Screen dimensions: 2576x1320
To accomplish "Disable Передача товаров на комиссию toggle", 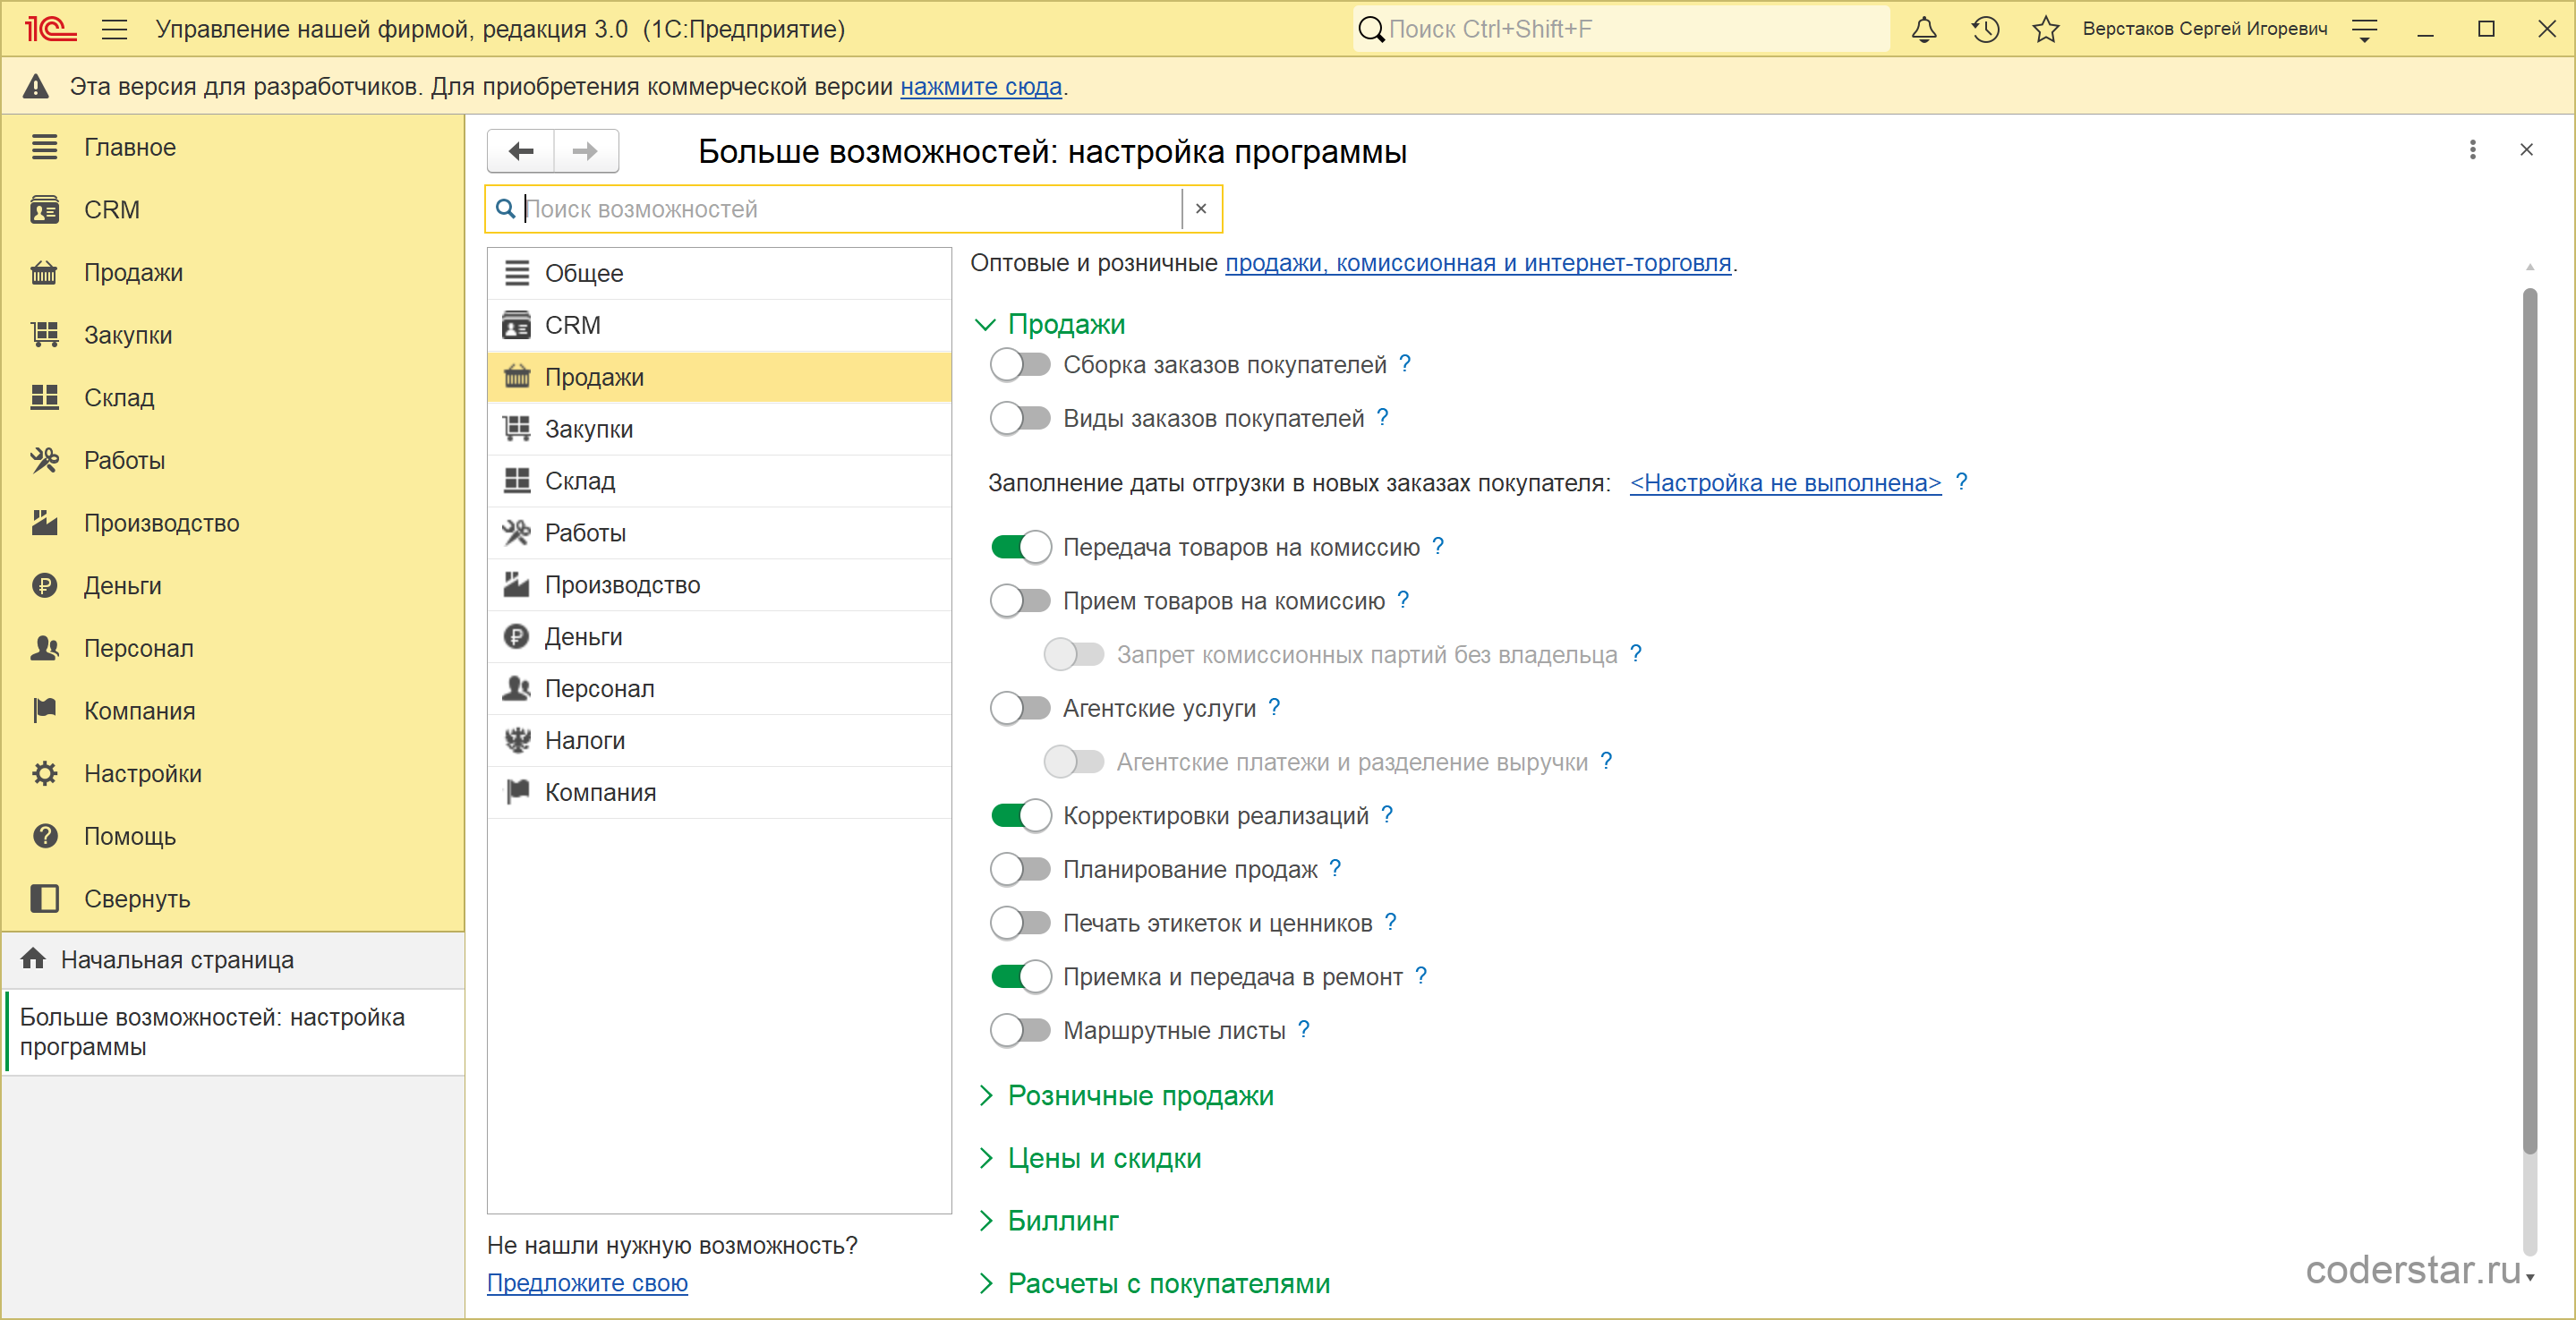I will point(1021,547).
